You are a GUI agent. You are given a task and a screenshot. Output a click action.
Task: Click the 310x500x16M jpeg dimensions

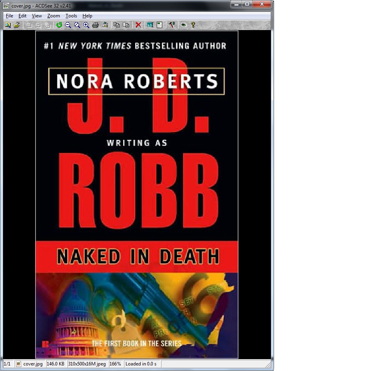click(x=87, y=364)
